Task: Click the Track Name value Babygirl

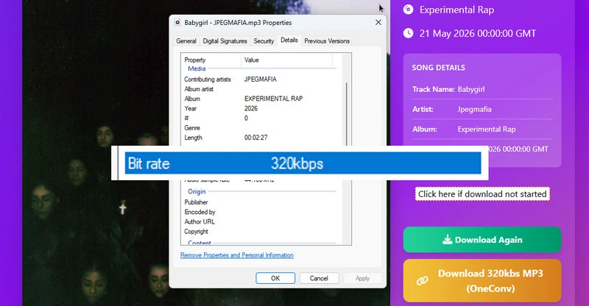Action: 471,89
